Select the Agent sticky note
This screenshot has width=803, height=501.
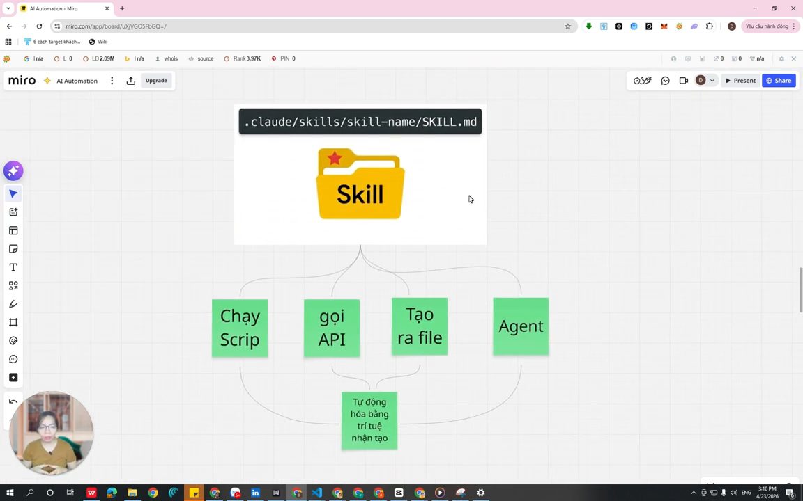(521, 326)
